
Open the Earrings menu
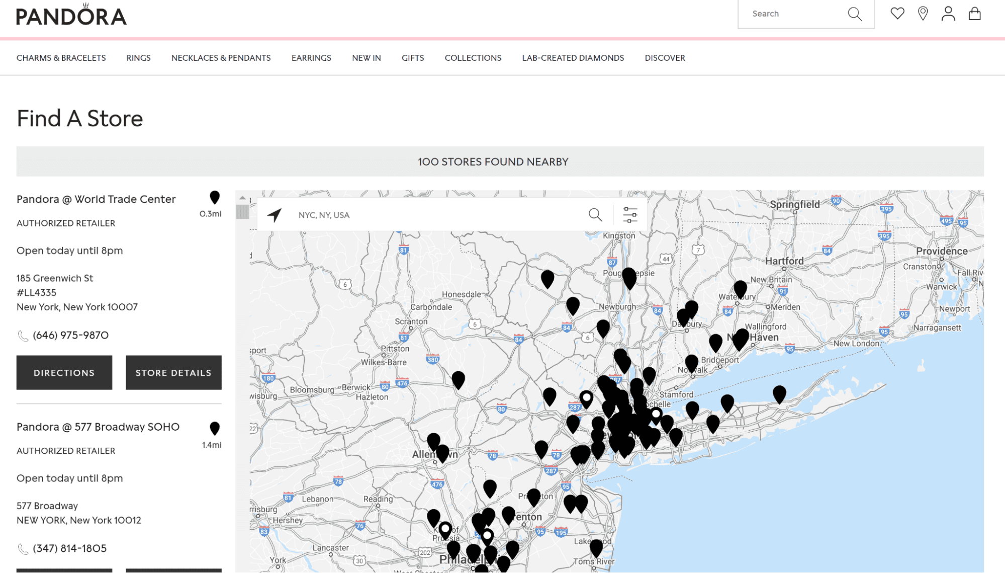311,58
